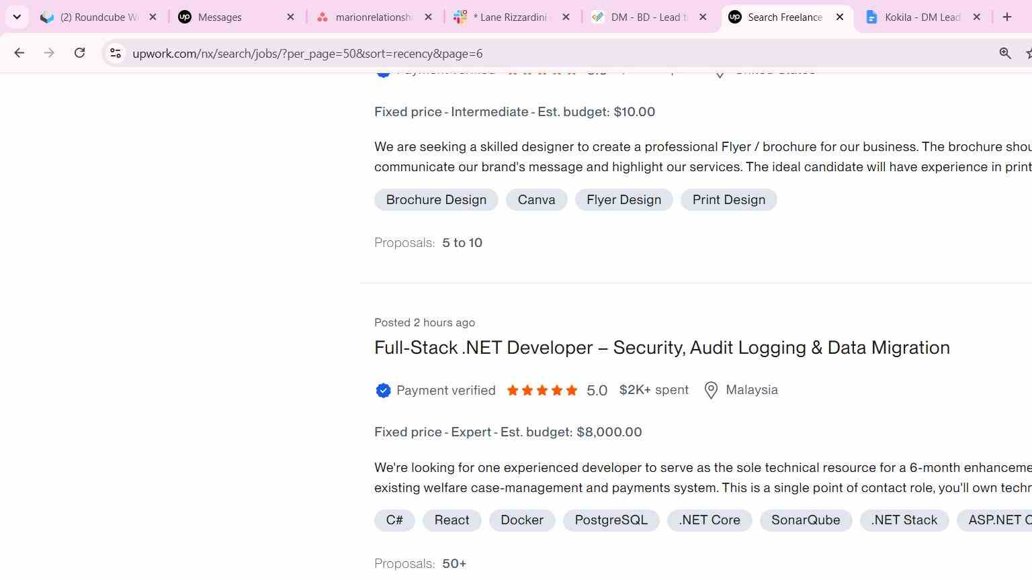Reload the Upwork search page
This screenshot has height=580, width=1032.
tap(79, 53)
